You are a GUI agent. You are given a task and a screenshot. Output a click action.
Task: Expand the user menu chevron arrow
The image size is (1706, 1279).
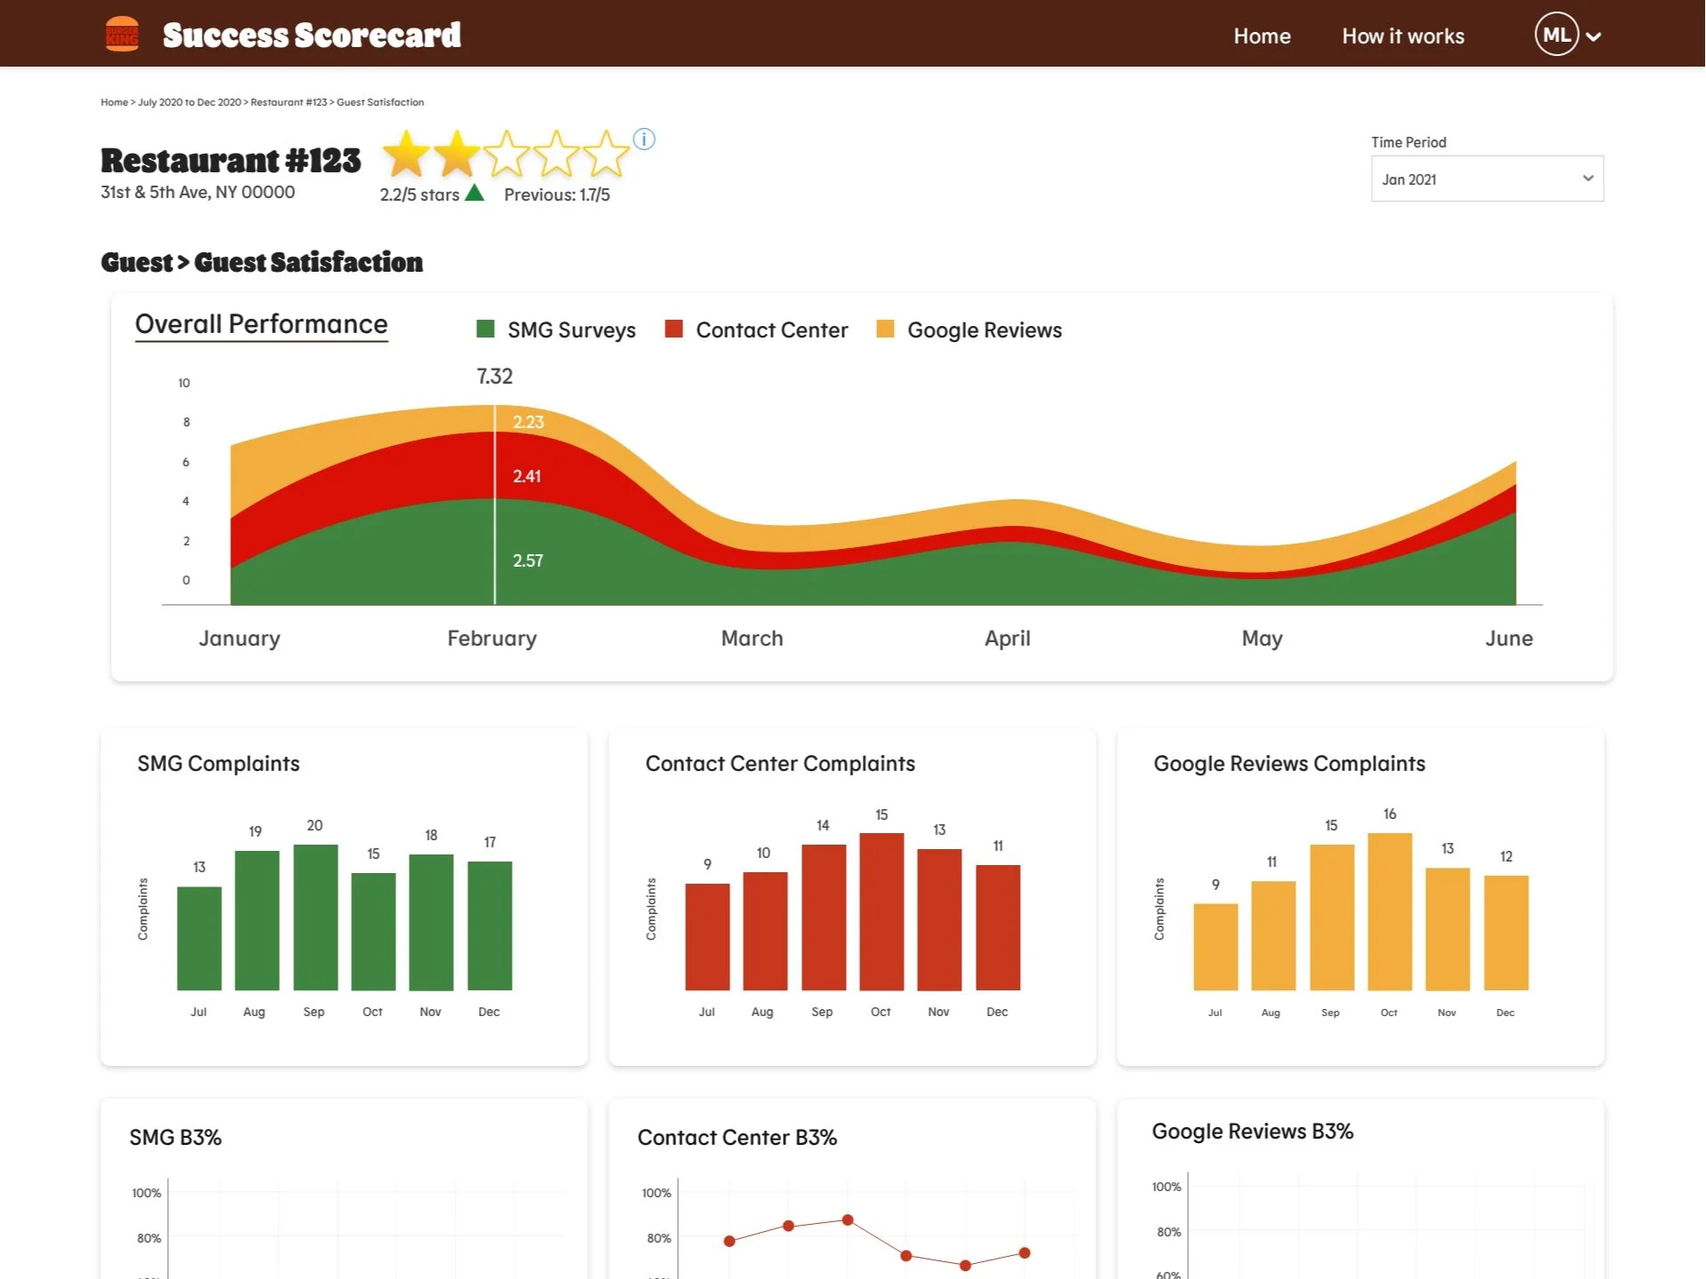pos(1594,36)
